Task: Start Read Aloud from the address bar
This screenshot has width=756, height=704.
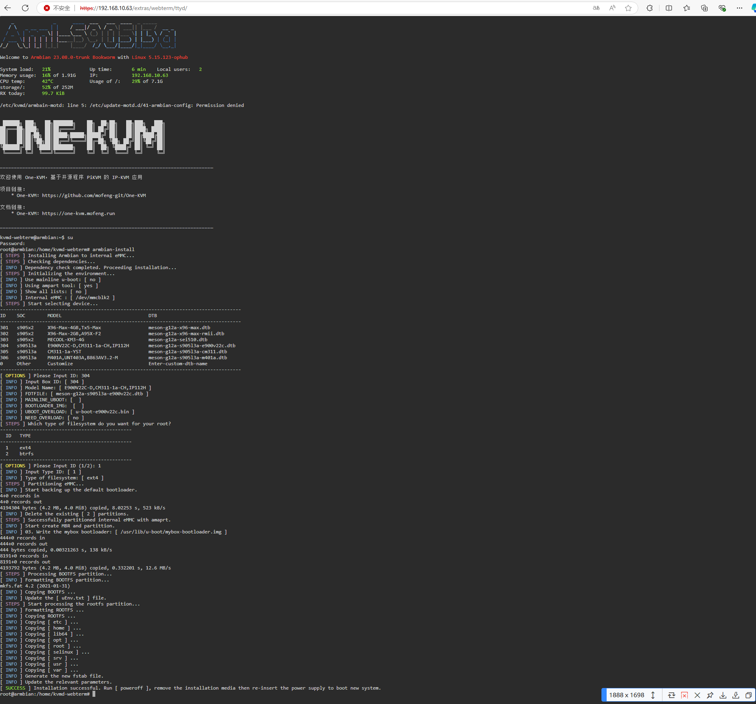Action: click(x=612, y=8)
